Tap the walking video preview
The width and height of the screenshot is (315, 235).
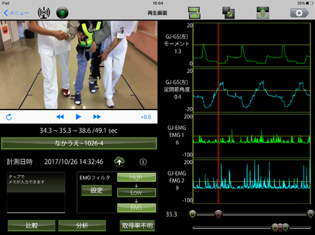click(x=78, y=65)
